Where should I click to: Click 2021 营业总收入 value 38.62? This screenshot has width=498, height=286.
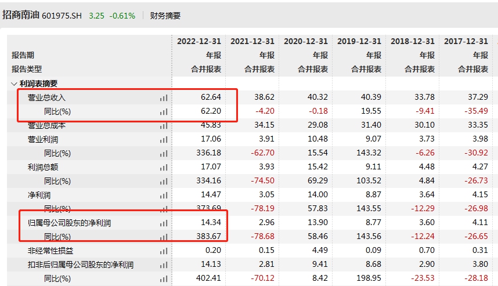(264, 97)
